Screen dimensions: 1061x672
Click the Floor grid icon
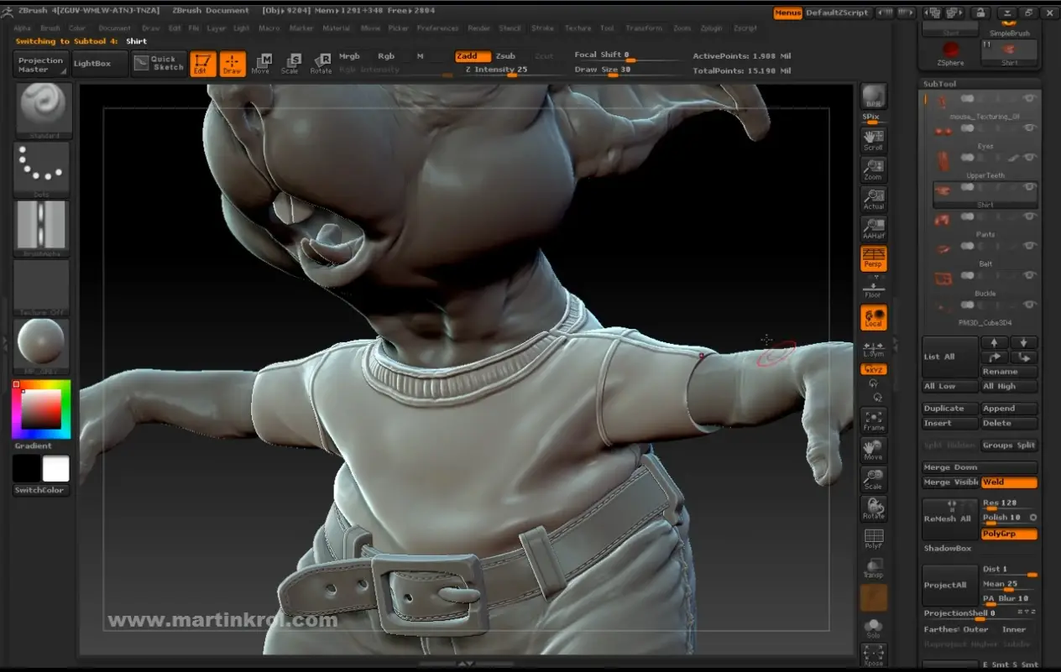pyautogui.click(x=873, y=289)
